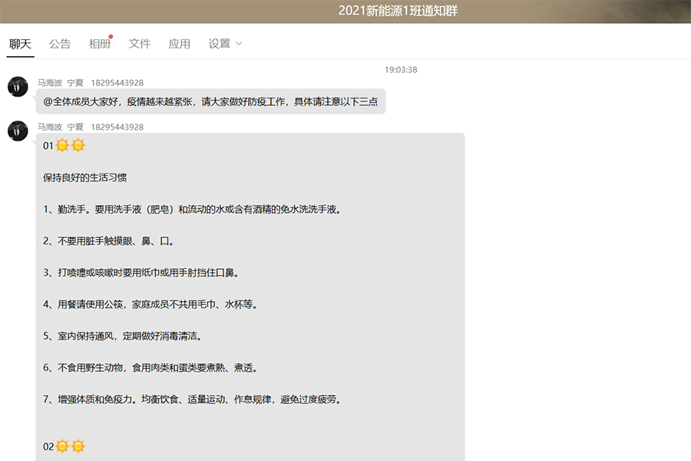Click the red notification dot on 相册

[x=111, y=37]
